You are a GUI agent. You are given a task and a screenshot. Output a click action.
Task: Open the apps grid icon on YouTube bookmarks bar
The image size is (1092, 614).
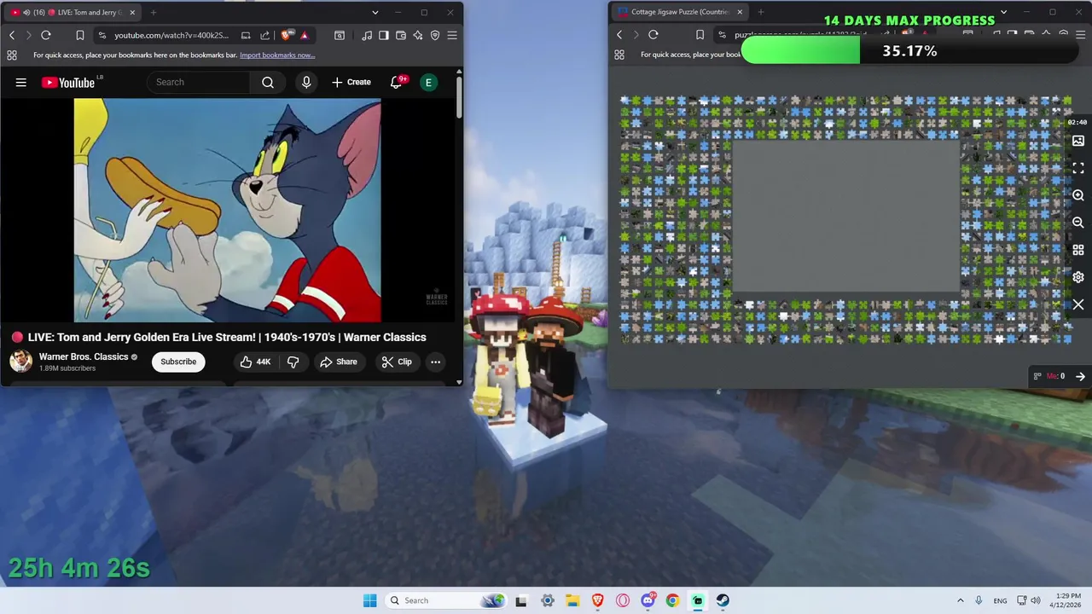click(12, 55)
